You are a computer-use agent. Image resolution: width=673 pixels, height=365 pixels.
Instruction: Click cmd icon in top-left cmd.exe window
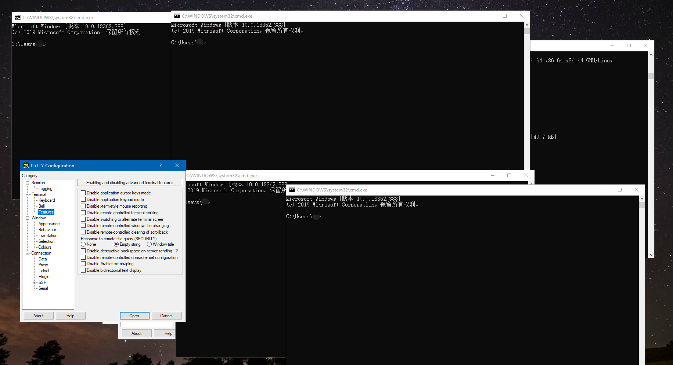tap(18, 17)
